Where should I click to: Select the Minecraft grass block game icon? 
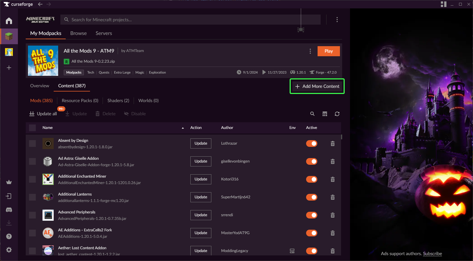[x=9, y=36]
